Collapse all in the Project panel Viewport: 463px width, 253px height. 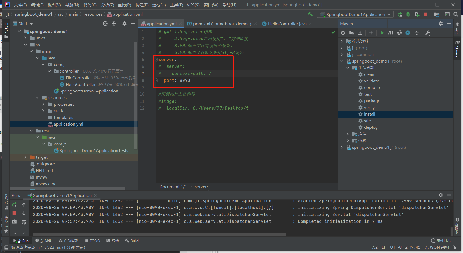coord(114,24)
